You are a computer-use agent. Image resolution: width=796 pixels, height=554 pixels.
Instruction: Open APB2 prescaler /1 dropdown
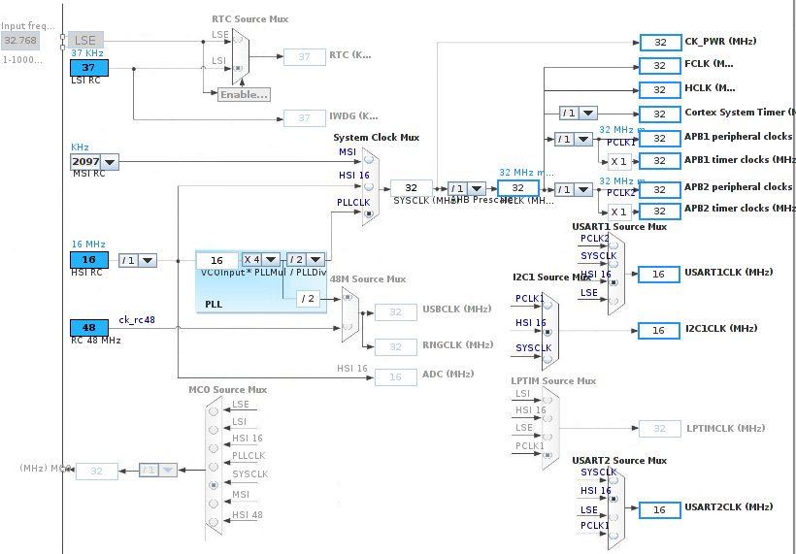(583, 190)
